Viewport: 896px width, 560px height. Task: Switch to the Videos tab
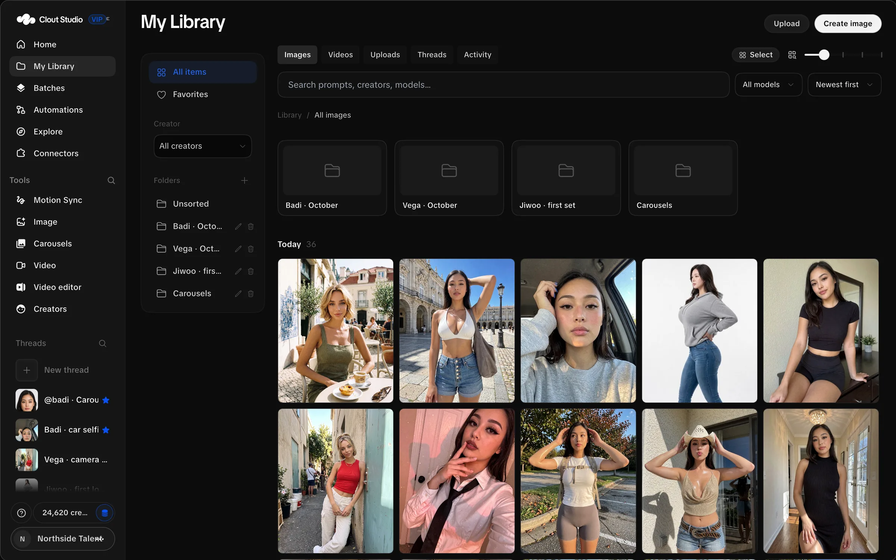point(340,55)
